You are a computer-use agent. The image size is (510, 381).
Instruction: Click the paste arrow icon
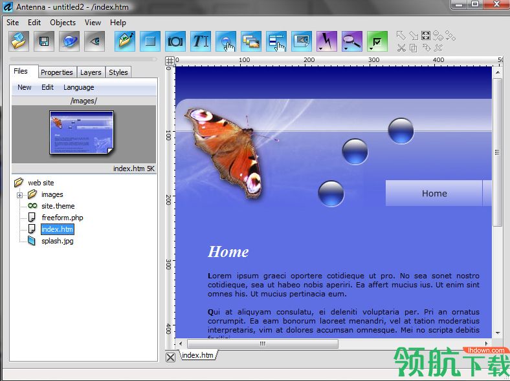(427, 48)
